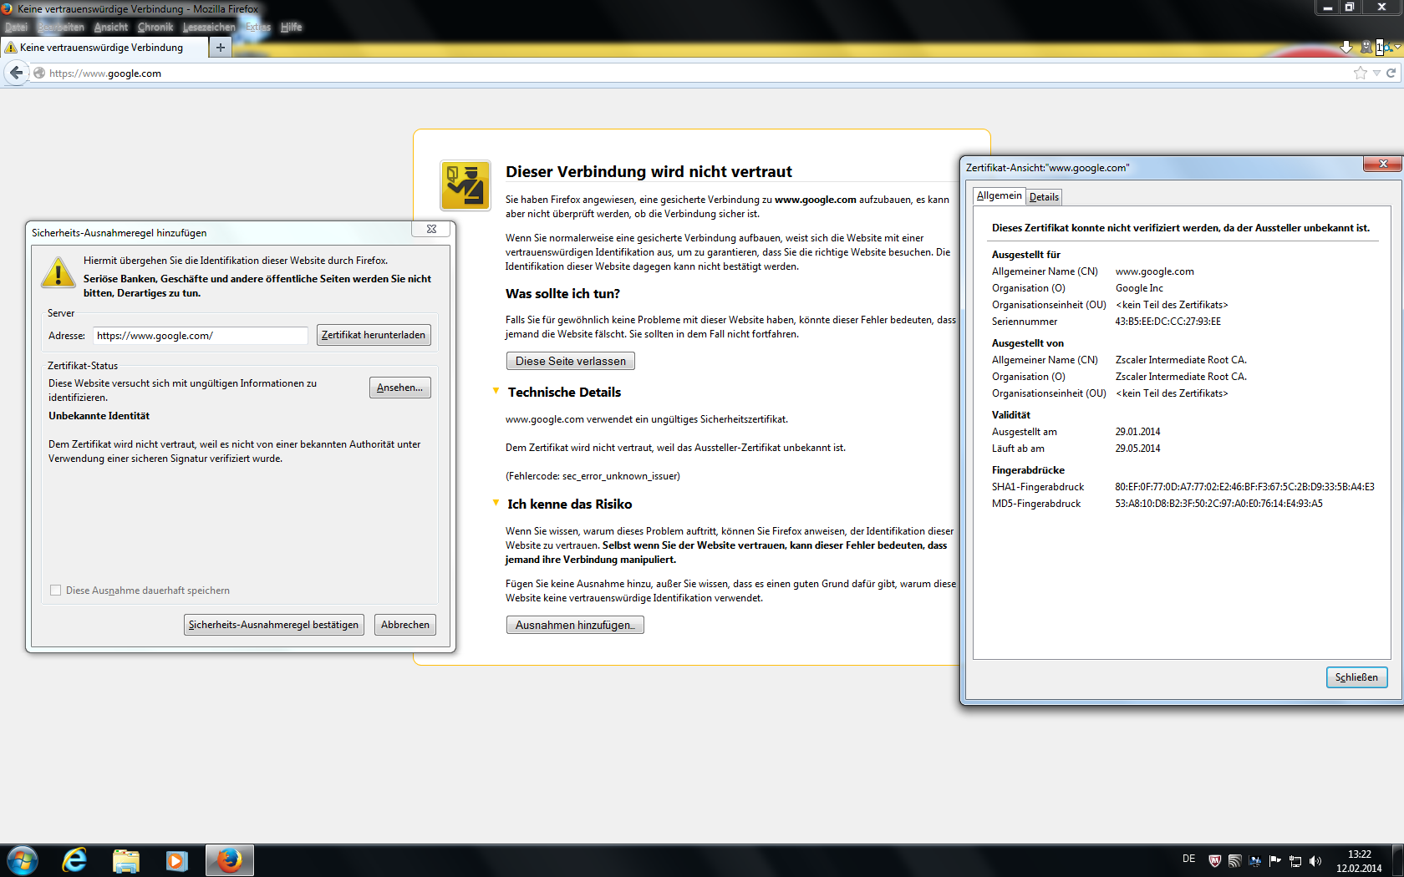Screen dimensions: 1404x877
Task: Open the McAfee shield in the system tray
Action: tap(1214, 861)
